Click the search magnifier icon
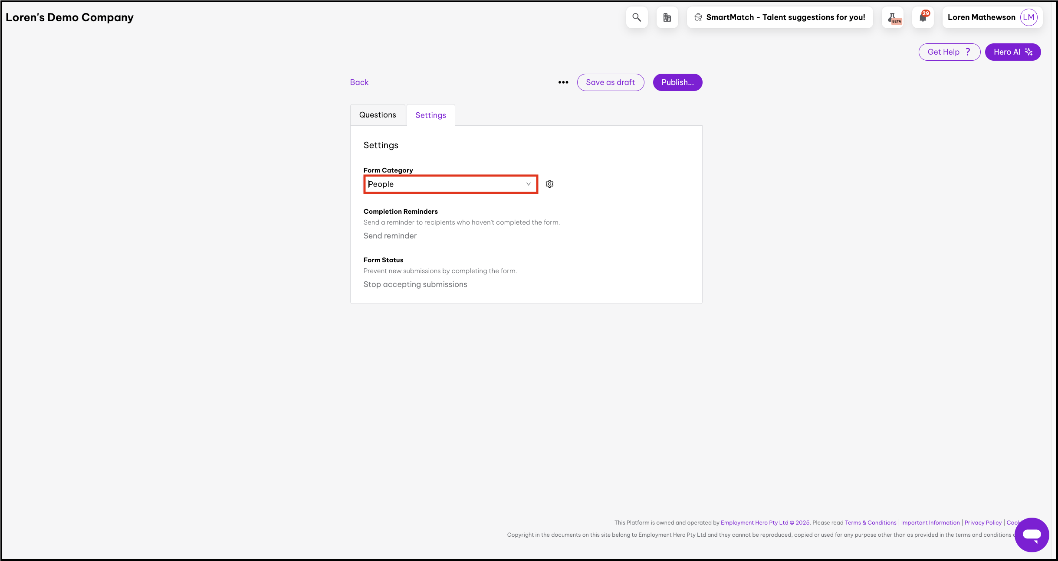 pyautogui.click(x=637, y=17)
